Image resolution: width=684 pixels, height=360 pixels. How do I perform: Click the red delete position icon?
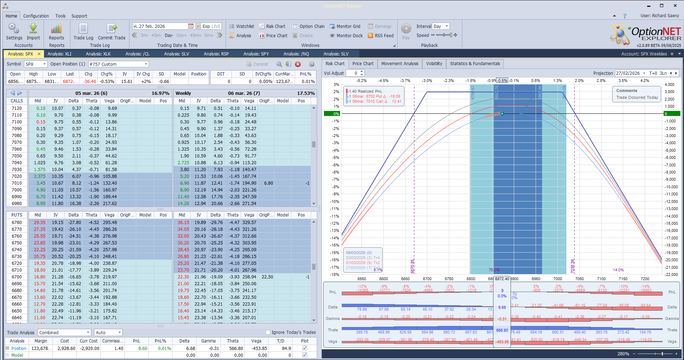[x=298, y=64]
